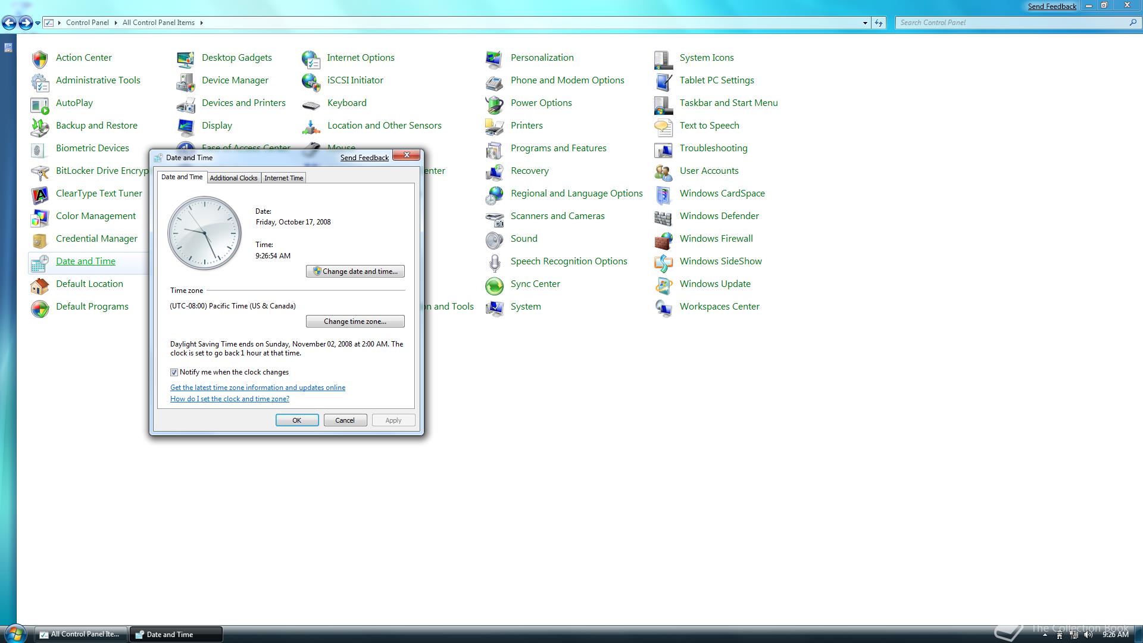The height and width of the screenshot is (643, 1143).
Task: Click the Apply button in the dialog
Action: 394,420
